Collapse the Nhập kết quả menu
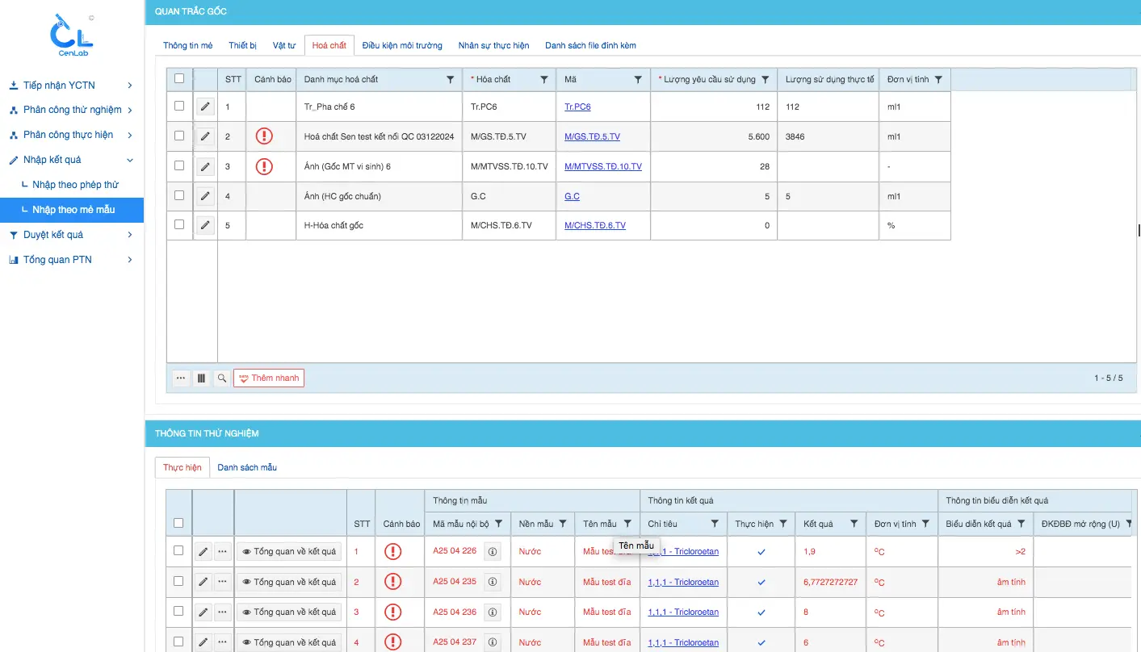The height and width of the screenshot is (652, 1141). tap(72, 160)
